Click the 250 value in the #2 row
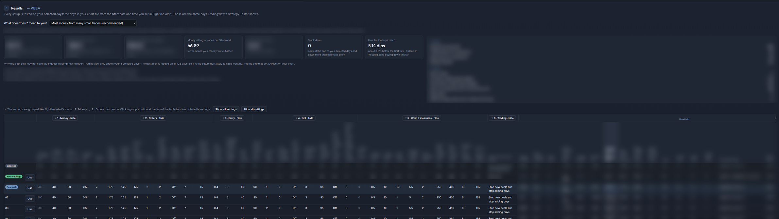Screen dimensions: 779x219 (x=439, y=197)
